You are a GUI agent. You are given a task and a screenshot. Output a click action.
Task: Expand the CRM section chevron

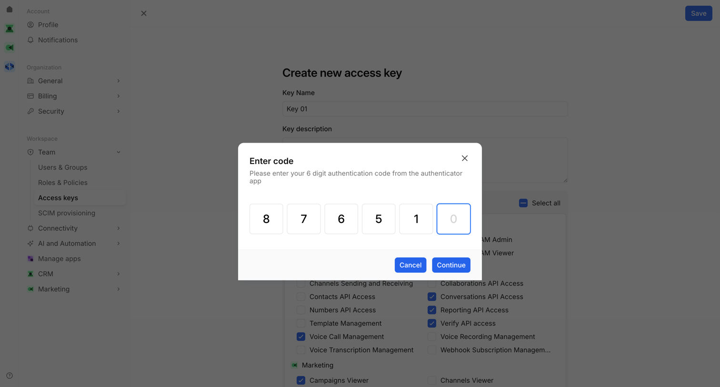tap(119, 274)
